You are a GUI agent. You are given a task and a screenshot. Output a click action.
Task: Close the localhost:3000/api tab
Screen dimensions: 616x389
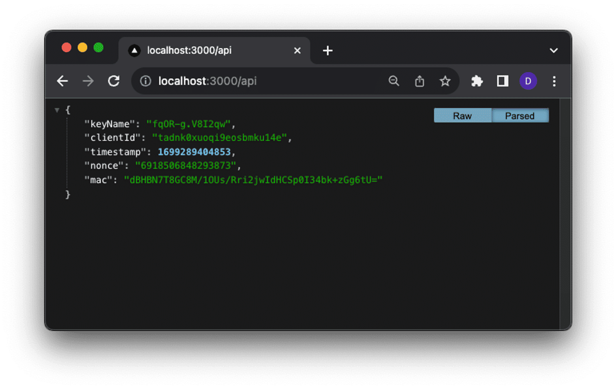point(297,50)
